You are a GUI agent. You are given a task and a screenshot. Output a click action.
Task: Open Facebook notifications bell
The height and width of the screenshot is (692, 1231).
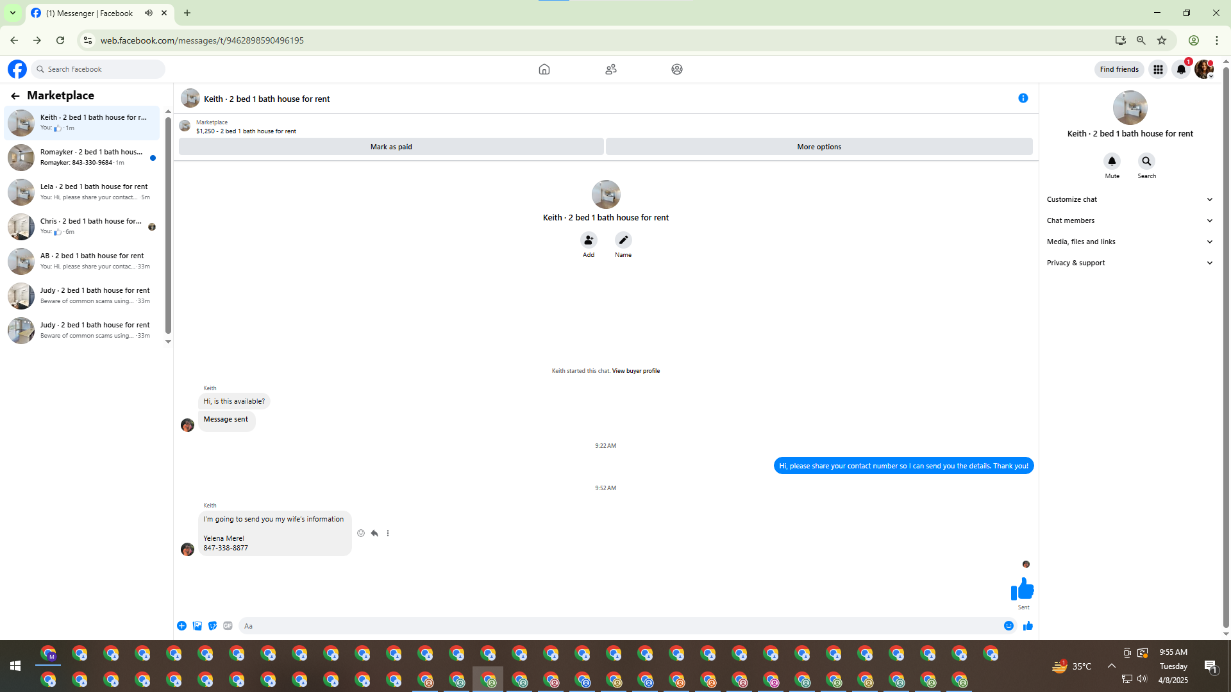(x=1180, y=69)
